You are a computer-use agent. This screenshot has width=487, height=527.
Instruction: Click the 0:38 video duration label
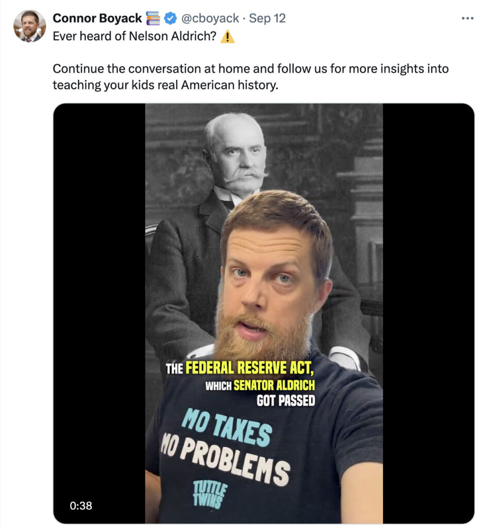click(x=81, y=505)
